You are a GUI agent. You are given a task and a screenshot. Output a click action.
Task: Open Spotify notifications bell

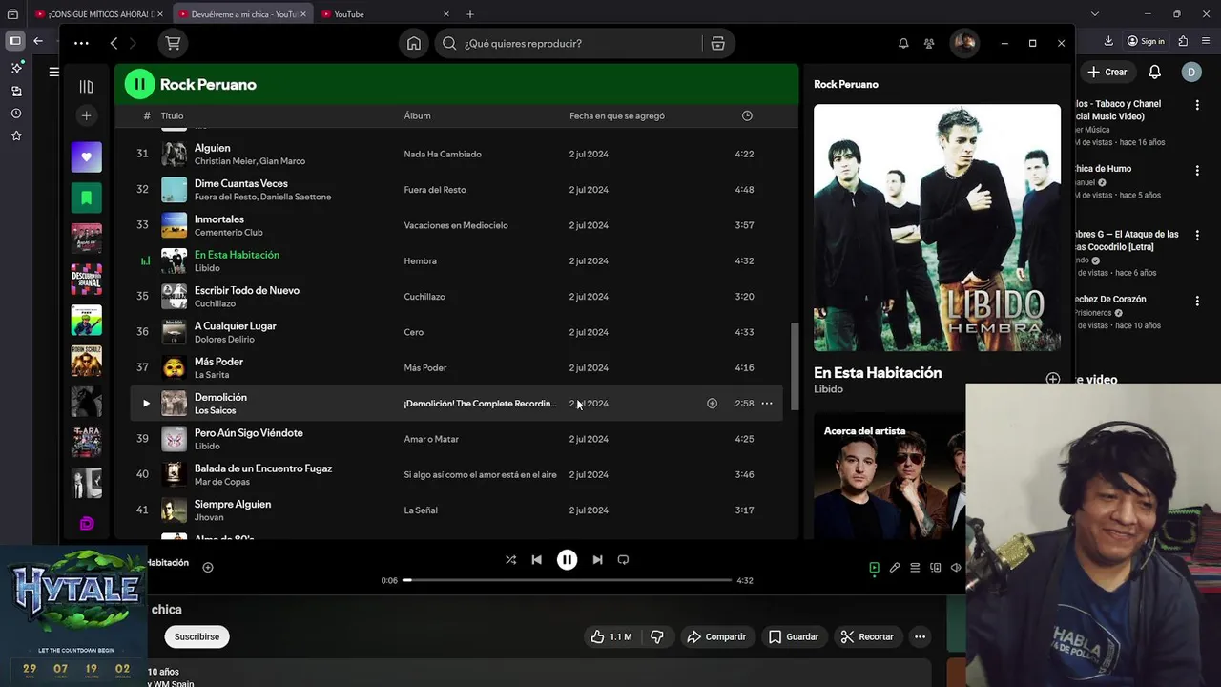pyautogui.click(x=903, y=43)
